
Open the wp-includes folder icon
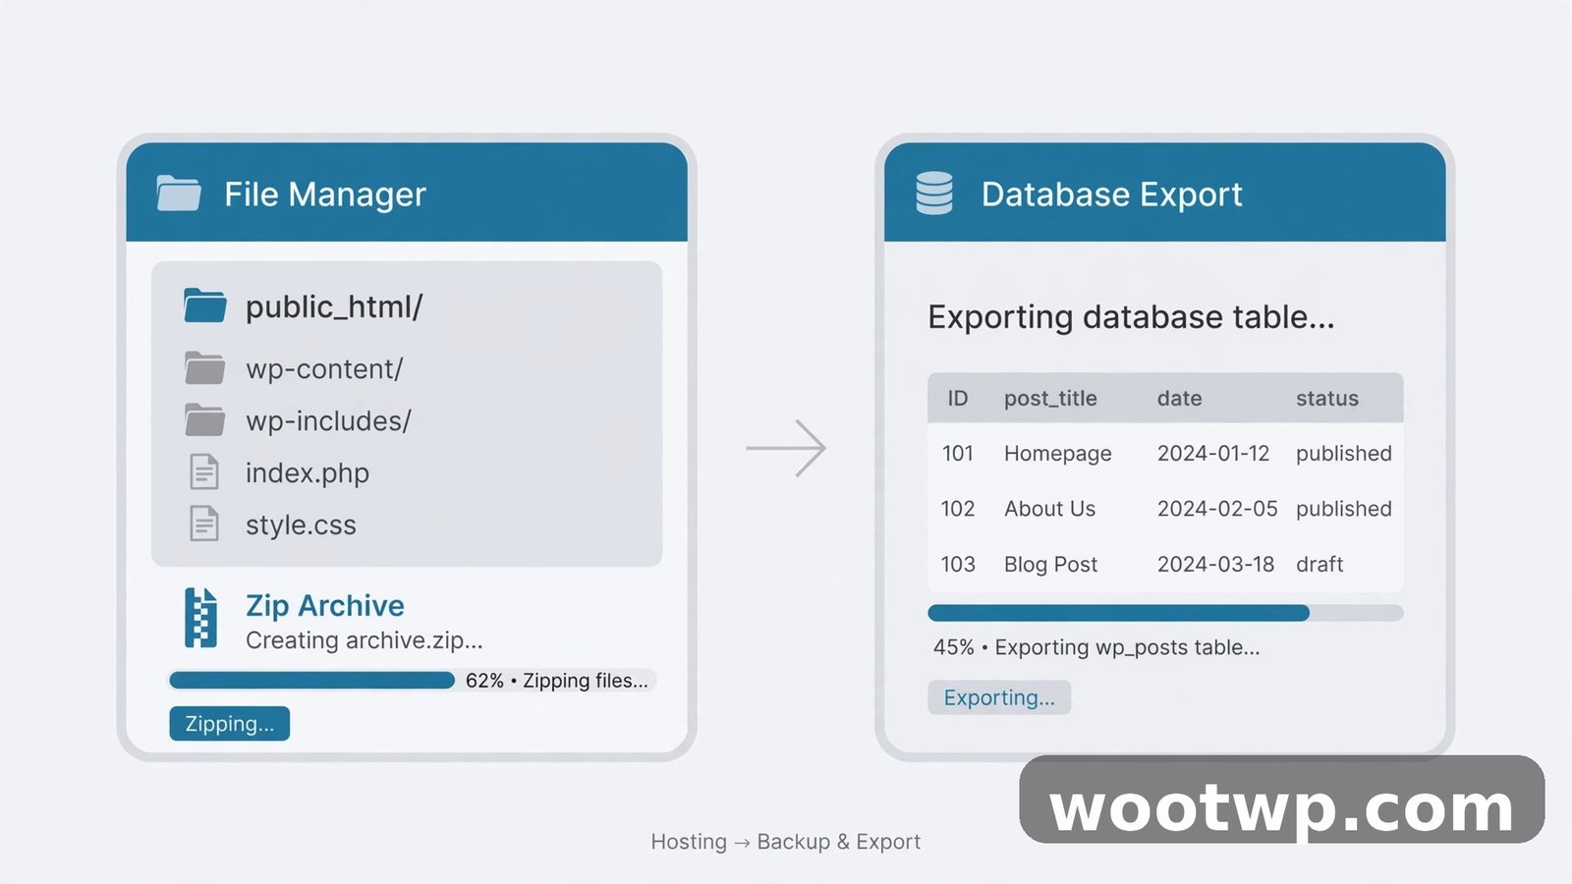pos(204,420)
